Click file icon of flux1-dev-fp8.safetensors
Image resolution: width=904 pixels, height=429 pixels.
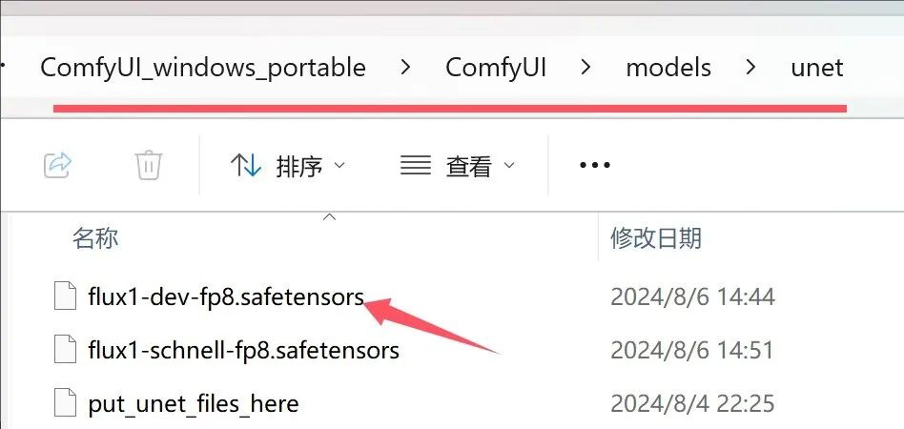pos(65,296)
